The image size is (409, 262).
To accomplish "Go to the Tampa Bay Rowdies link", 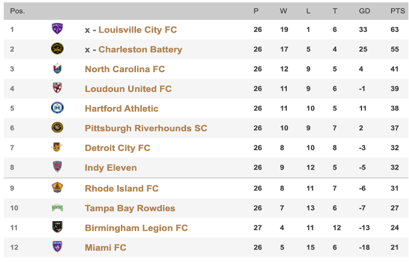I will [130, 209].
